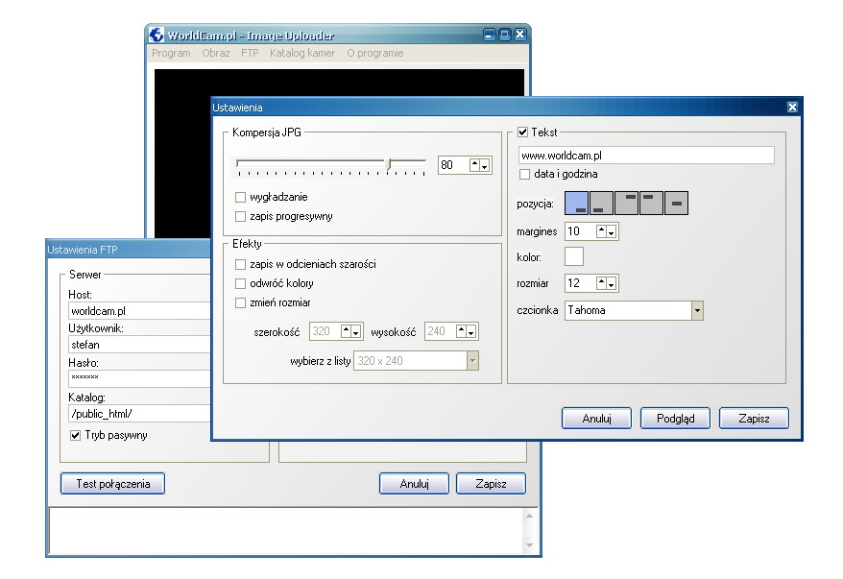Enable the wygładzanie checkbox
Image resolution: width=843 pixels, height=579 pixels.
click(241, 197)
